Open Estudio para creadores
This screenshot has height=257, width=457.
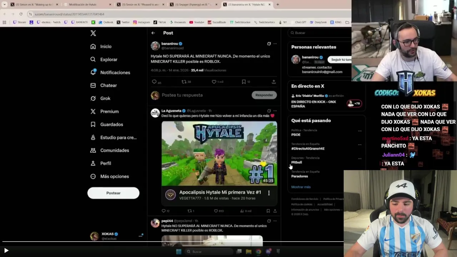tap(114, 137)
